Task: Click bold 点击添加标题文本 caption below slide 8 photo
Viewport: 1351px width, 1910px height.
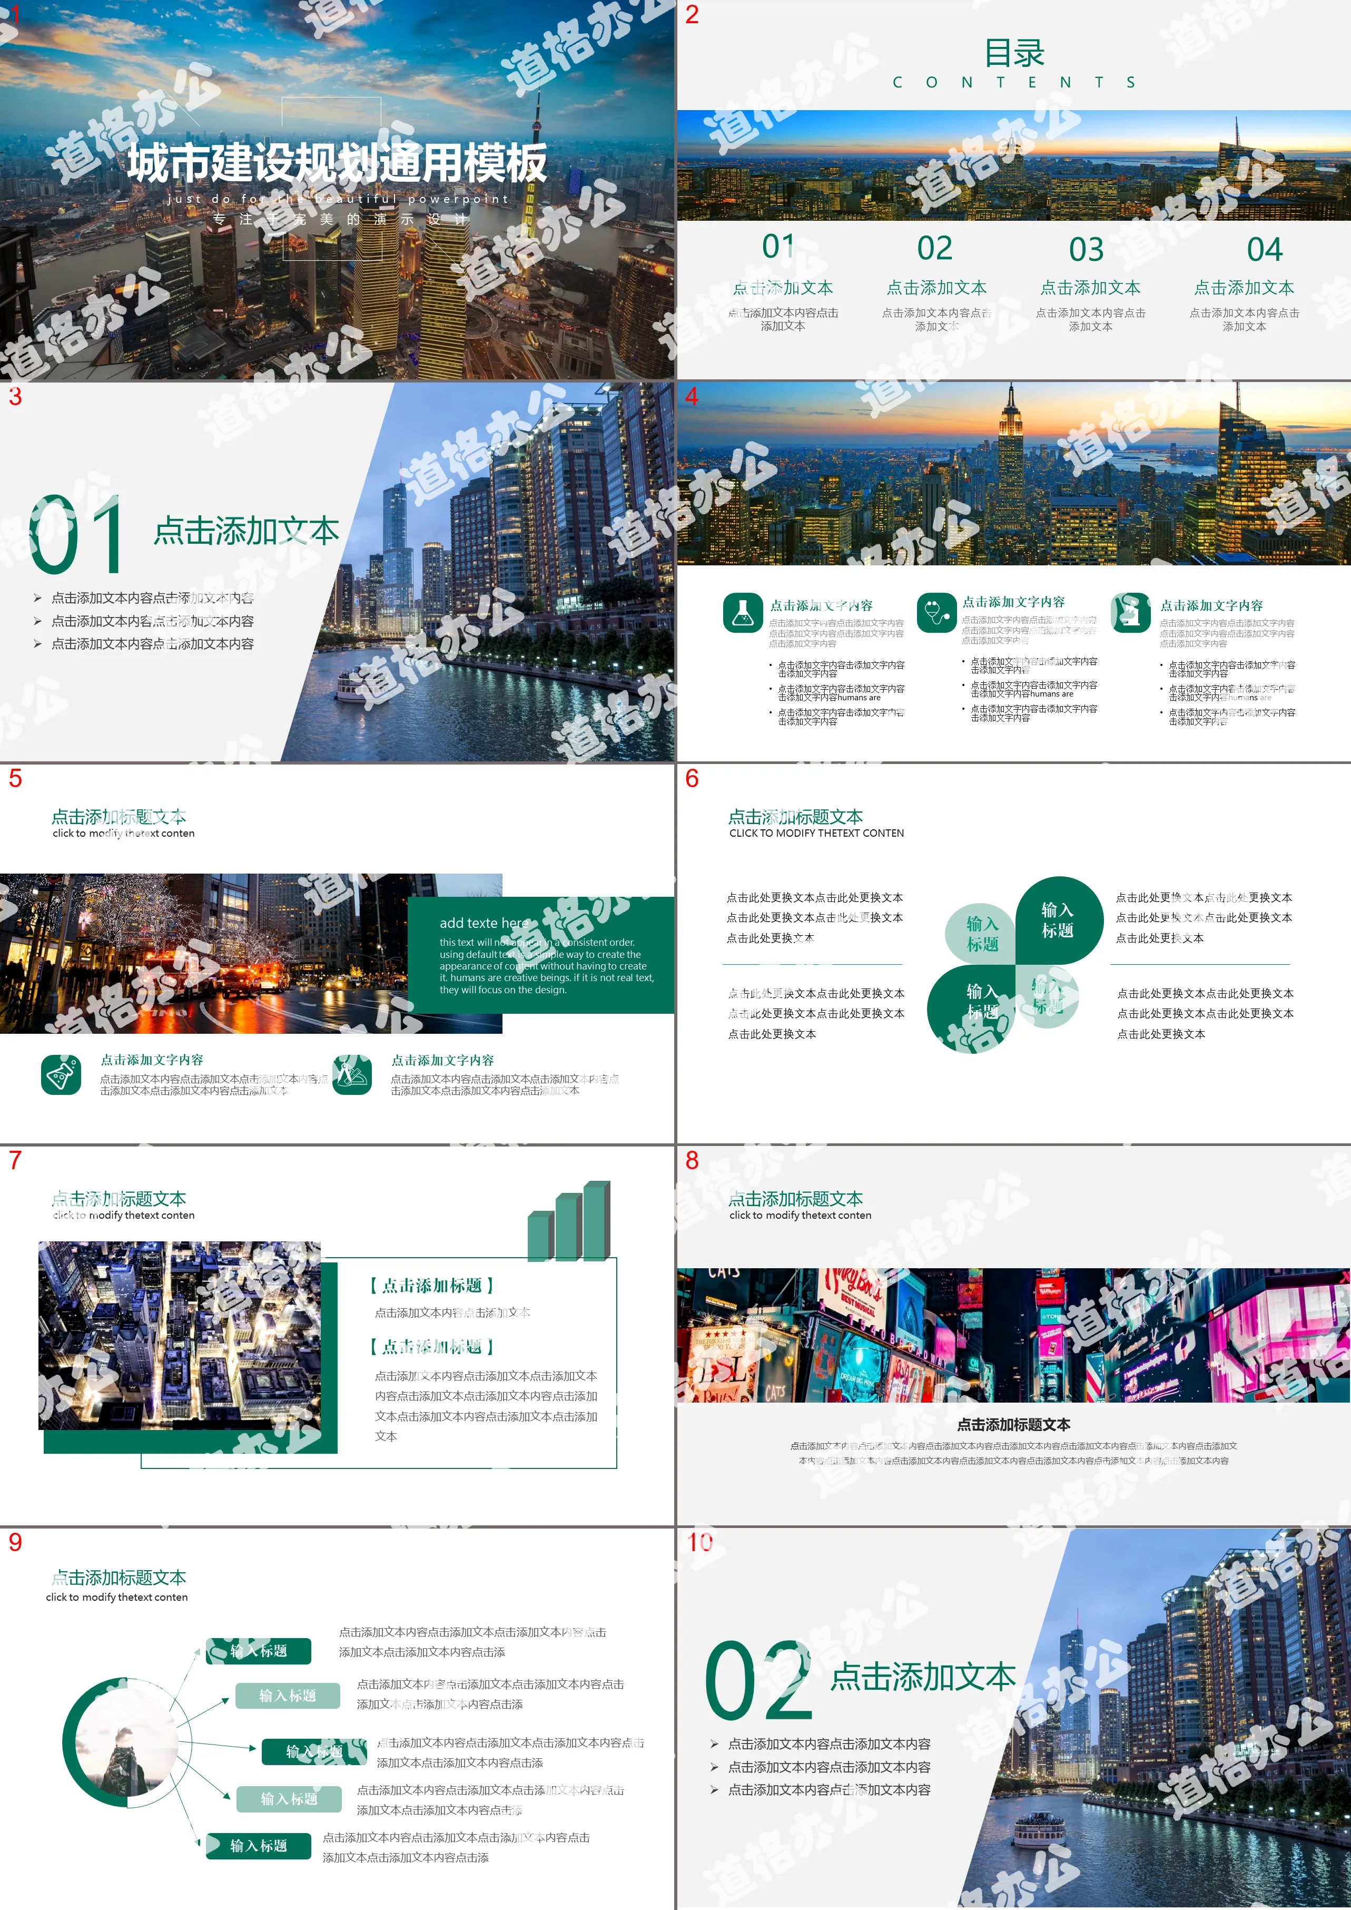Action: 1013,1425
